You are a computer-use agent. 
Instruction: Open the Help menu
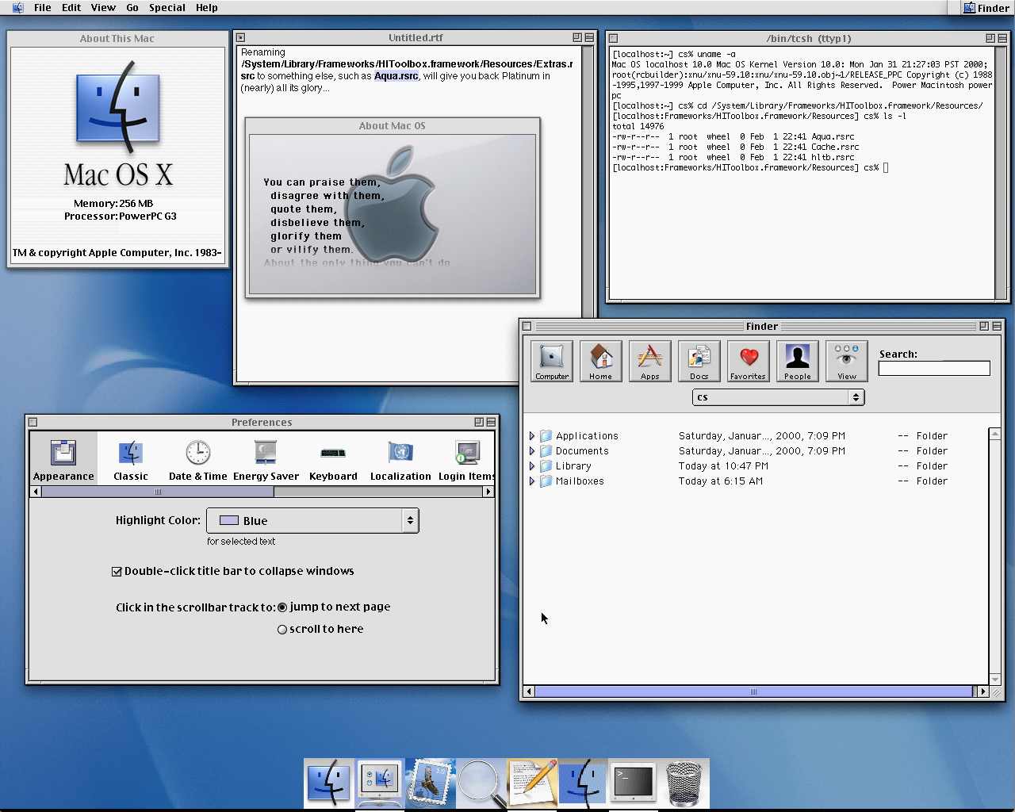pyautogui.click(x=207, y=8)
